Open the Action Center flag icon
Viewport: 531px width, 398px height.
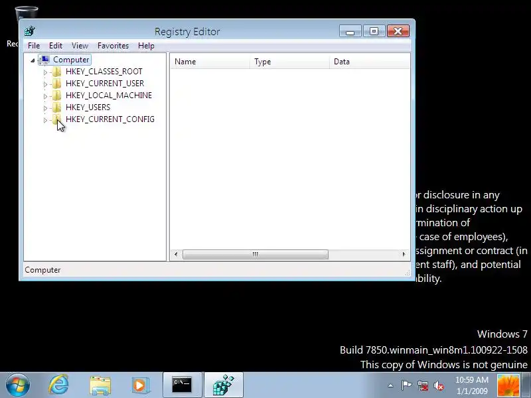click(406, 385)
